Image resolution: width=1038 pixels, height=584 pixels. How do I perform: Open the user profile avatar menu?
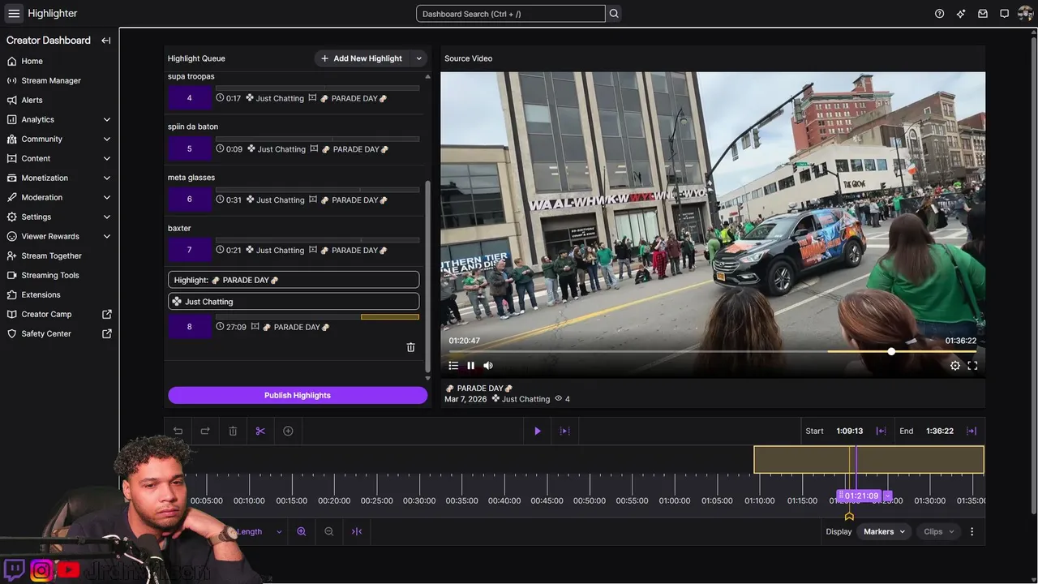click(1026, 14)
